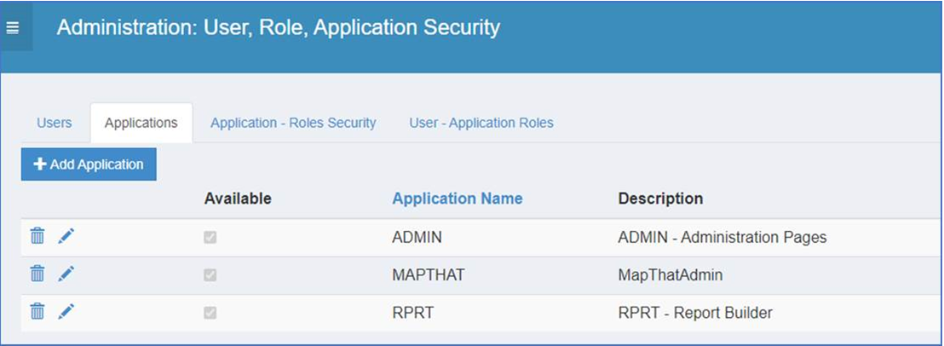
Task: Select the RPRT application name cell
Action: pos(412,313)
